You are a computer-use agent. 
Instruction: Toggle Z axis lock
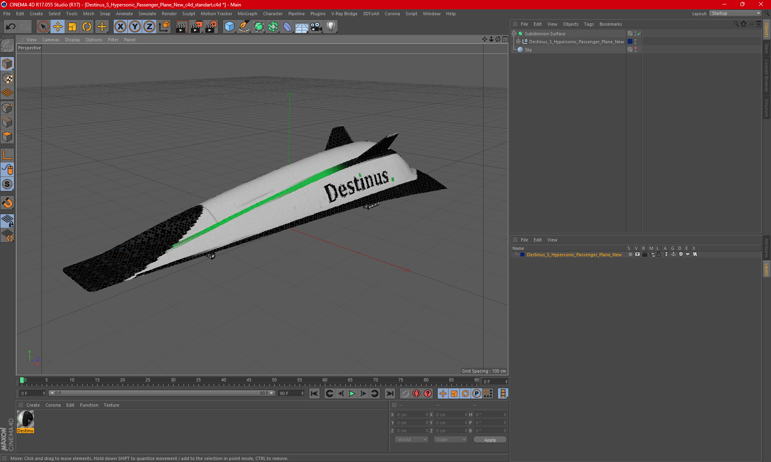(149, 27)
